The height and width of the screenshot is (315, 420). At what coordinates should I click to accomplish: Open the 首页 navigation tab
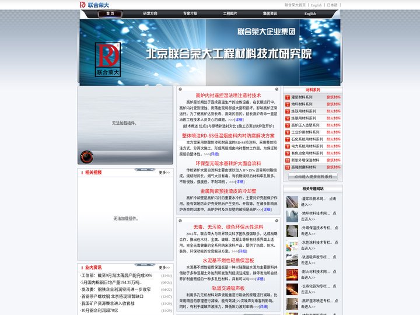[x=110, y=13]
